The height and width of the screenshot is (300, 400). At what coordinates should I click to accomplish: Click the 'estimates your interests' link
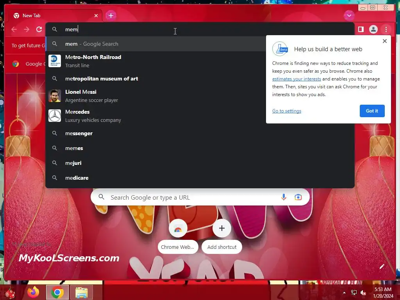click(296, 79)
